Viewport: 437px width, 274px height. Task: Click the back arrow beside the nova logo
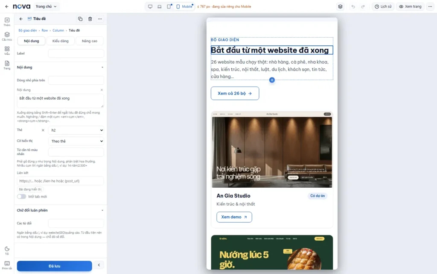[7, 6]
